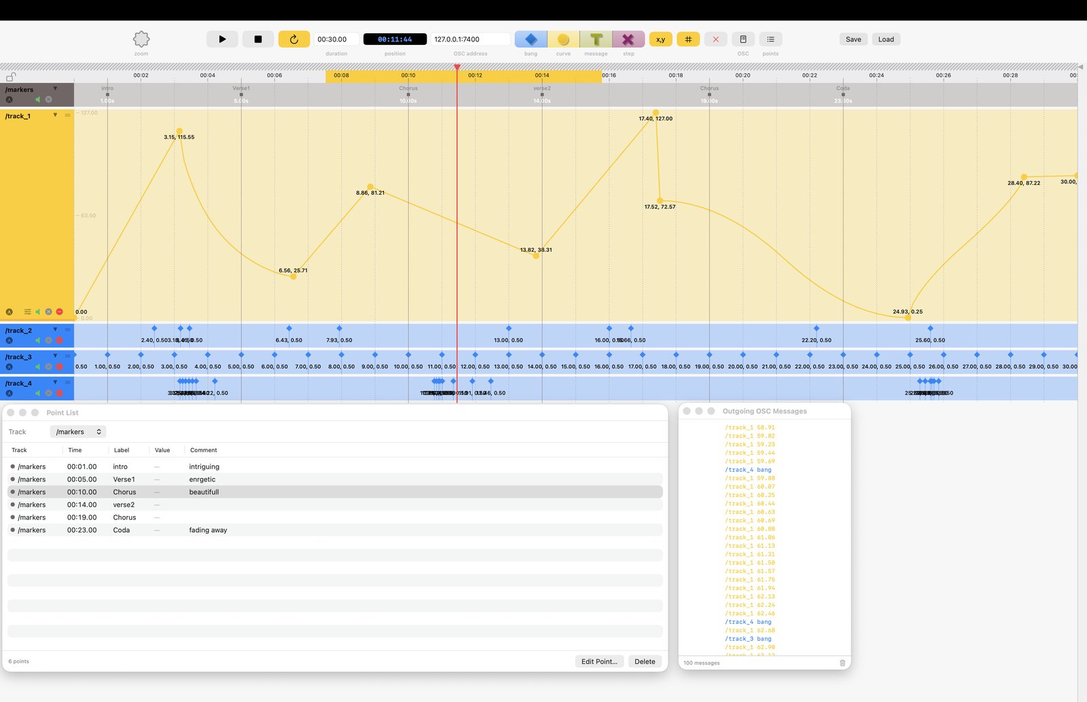The height and width of the screenshot is (702, 1087).
Task: Click the gray X icon on /track_2
Action: (48, 340)
